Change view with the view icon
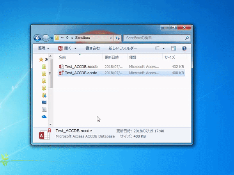Viewport: 234px width, 175px height. point(157,48)
